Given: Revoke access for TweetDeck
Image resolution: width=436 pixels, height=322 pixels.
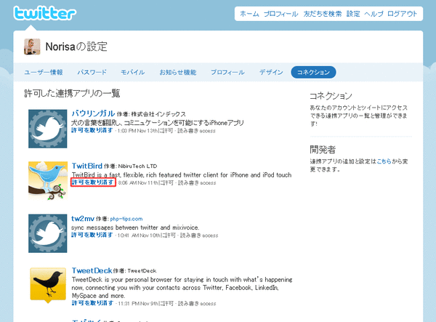Looking at the screenshot, I should [x=92, y=303].
